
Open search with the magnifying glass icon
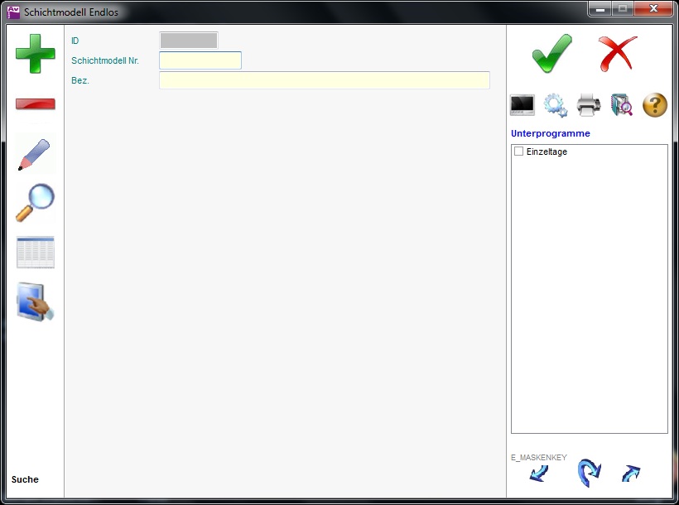coord(36,203)
